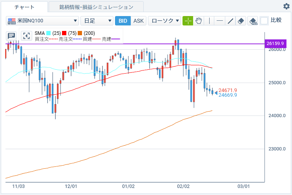Switch to the チャート tab

[24, 7]
